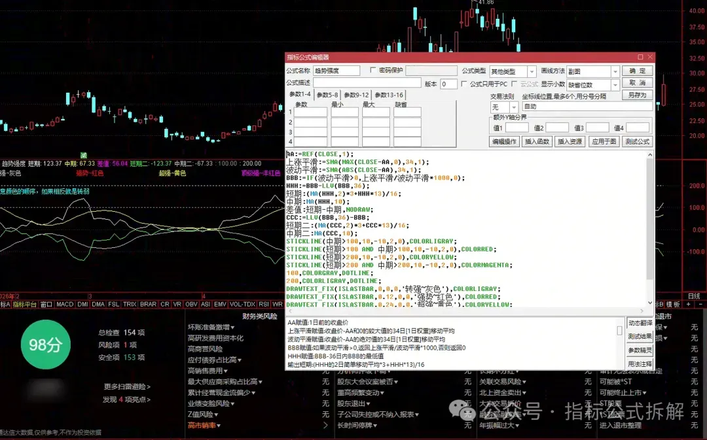Screen dimensions: 707x440
Task: Open the 窗口 tab
Action: point(46,305)
